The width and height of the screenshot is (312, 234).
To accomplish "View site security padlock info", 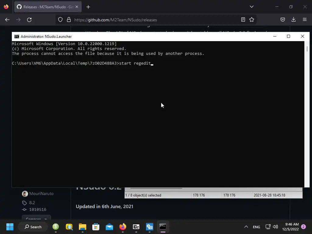I will tap(69, 19).
